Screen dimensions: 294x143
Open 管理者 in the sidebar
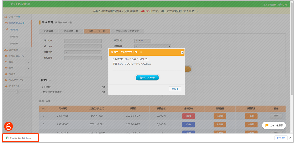[x=12, y=74]
